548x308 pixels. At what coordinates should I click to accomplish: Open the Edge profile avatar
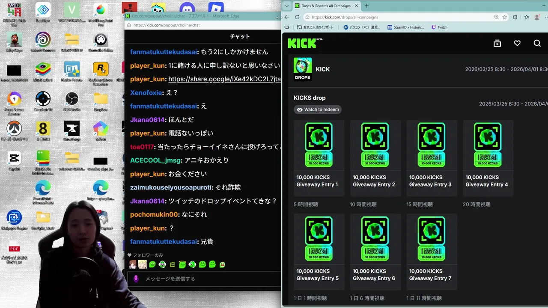click(537, 17)
